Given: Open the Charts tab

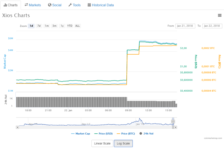Looking at the screenshot, I should [x=10, y=5].
